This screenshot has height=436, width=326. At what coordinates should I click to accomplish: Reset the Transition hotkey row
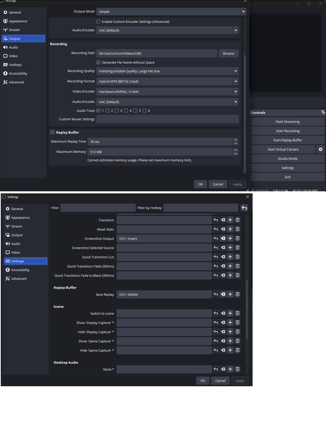216,220
